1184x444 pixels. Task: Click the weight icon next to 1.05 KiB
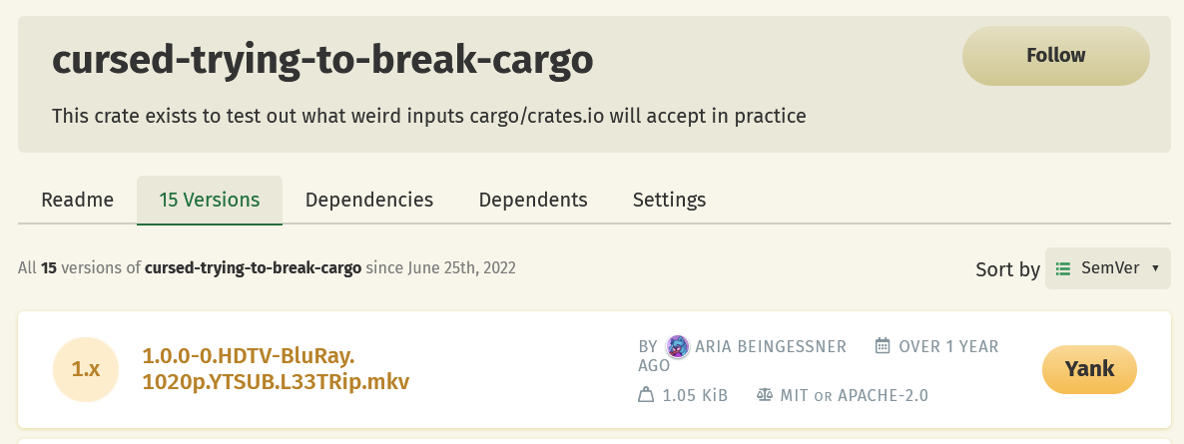coord(645,395)
